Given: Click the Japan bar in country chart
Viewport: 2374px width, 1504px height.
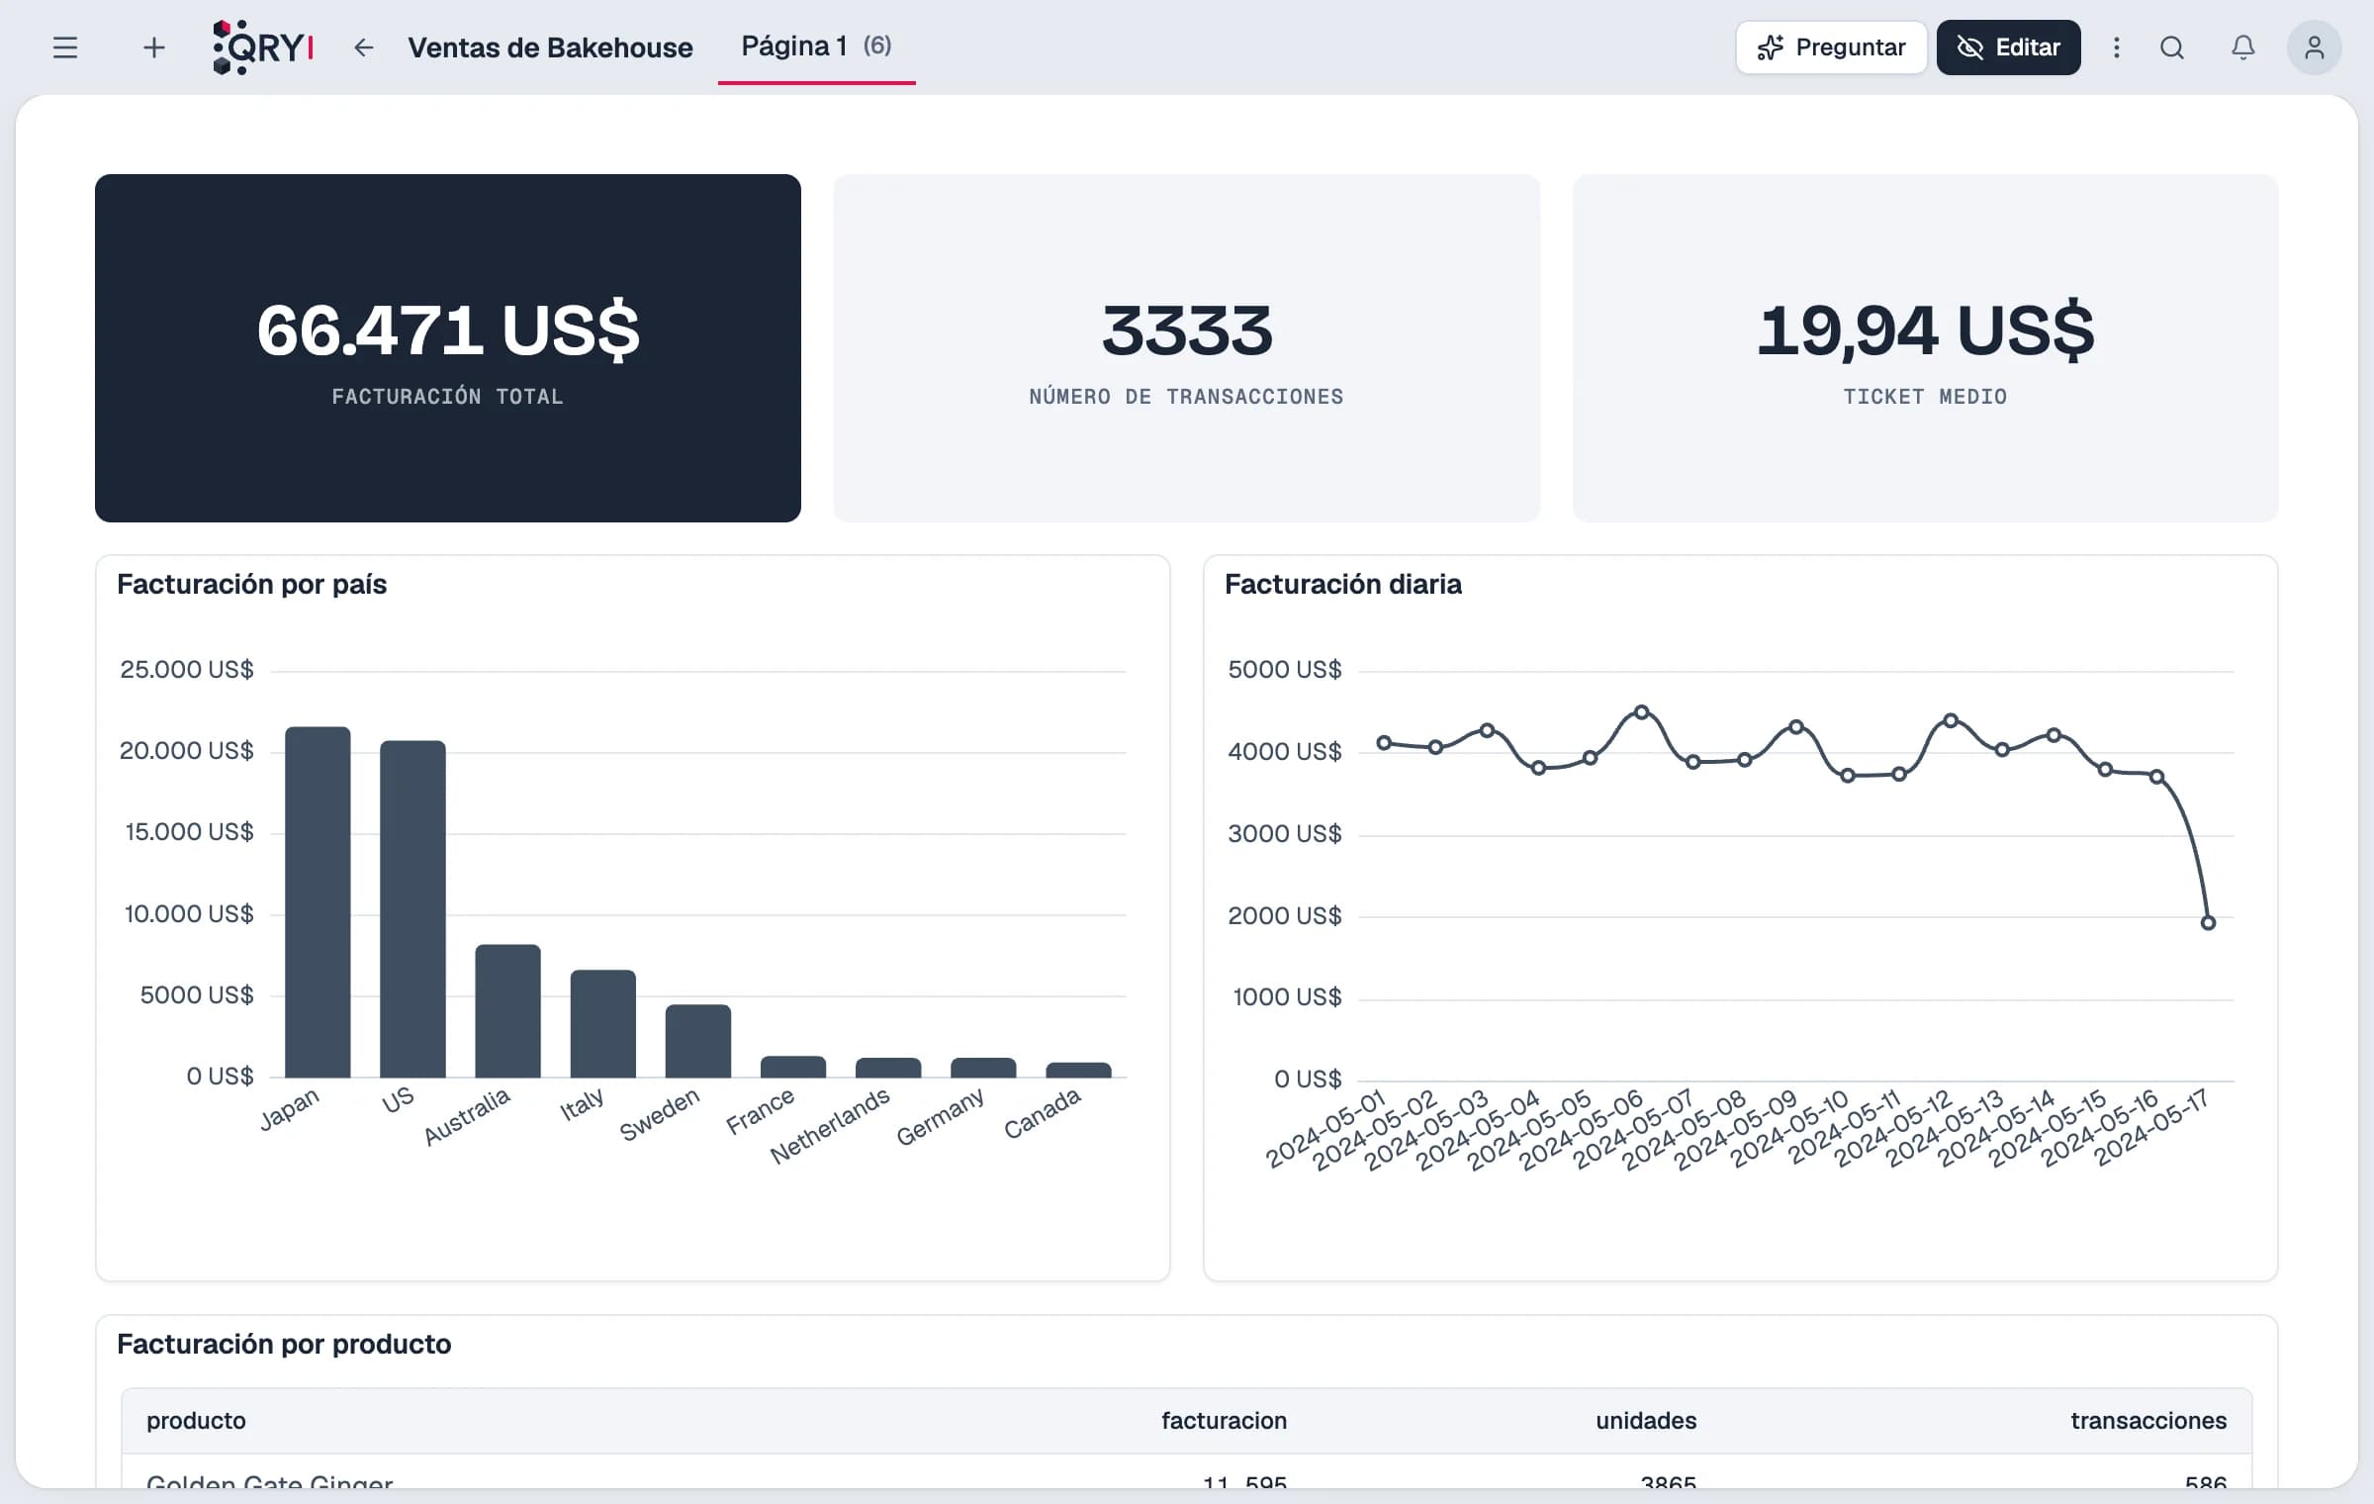Looking at the screenshot, I should 318,902.
